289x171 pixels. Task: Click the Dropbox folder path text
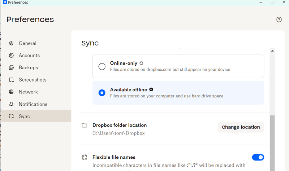pos(118,133)
